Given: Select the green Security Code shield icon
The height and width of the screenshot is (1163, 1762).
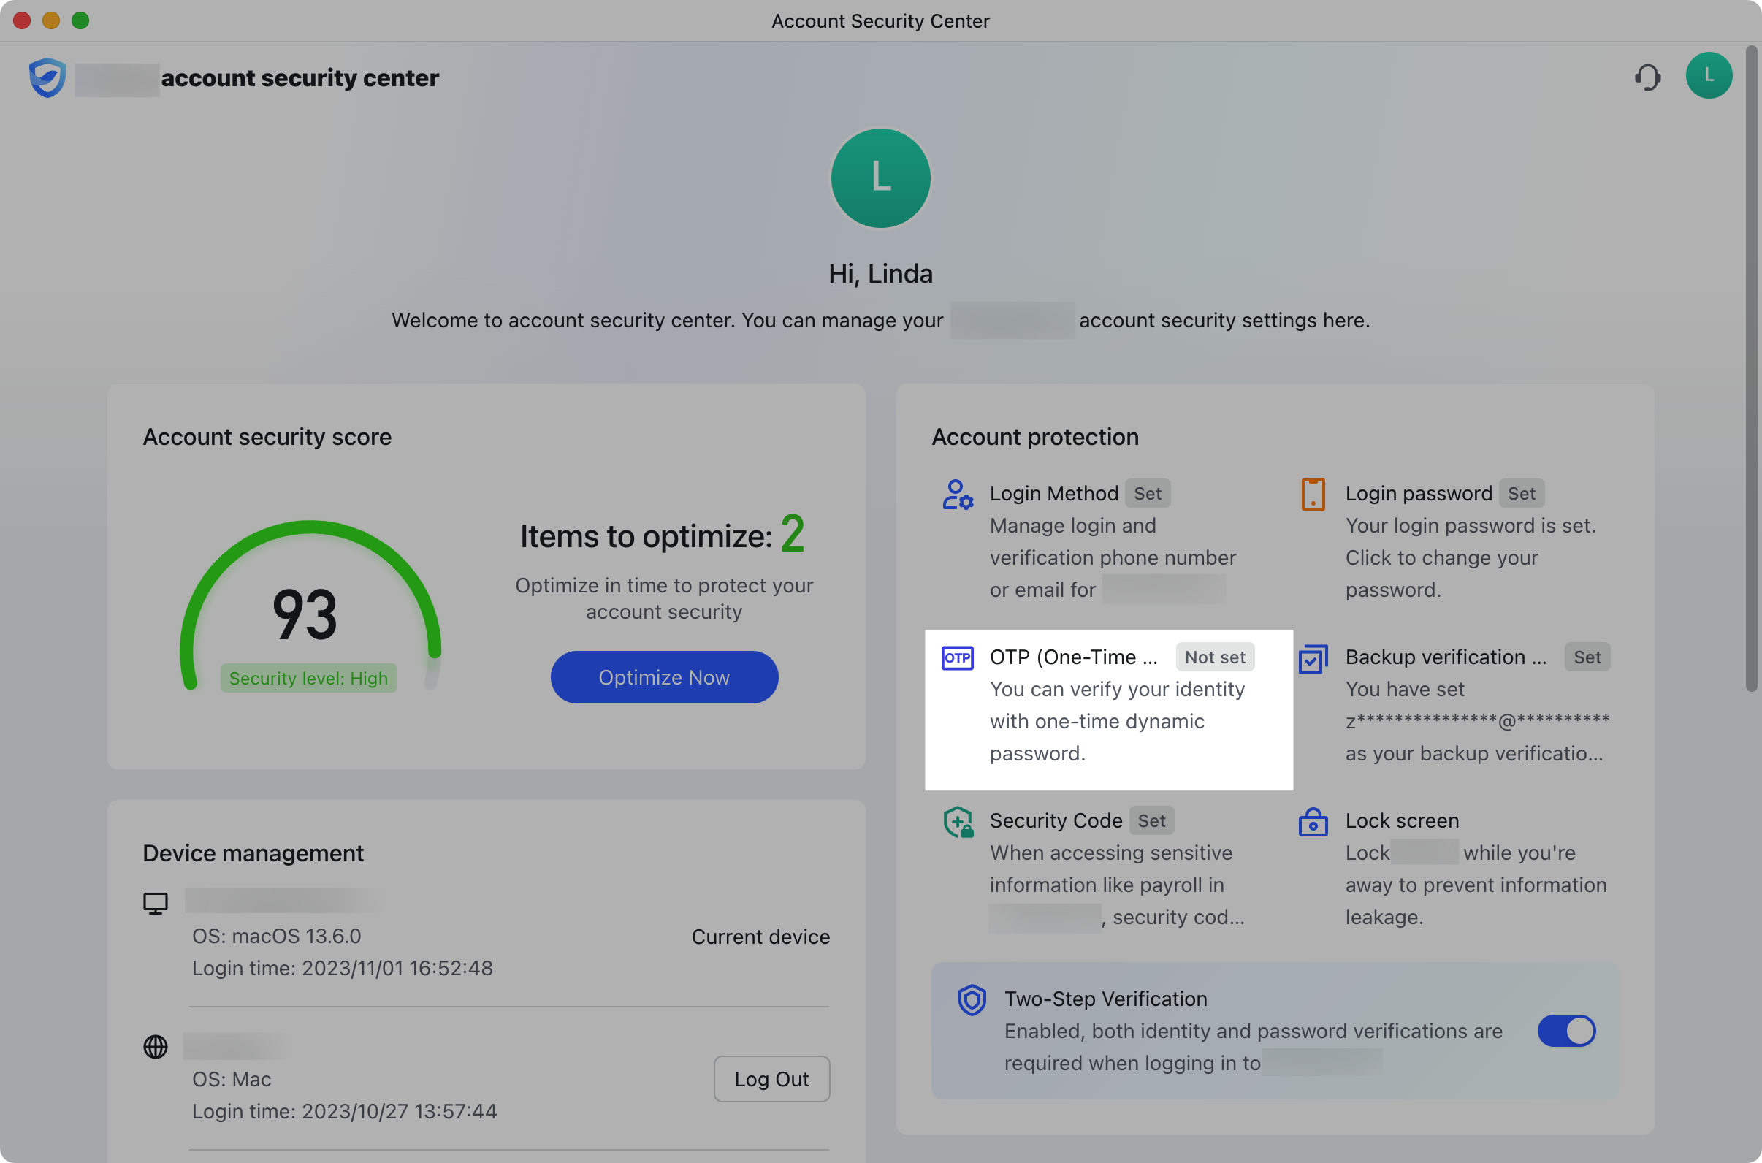Looking at the screenshot, I should (958, 821).
